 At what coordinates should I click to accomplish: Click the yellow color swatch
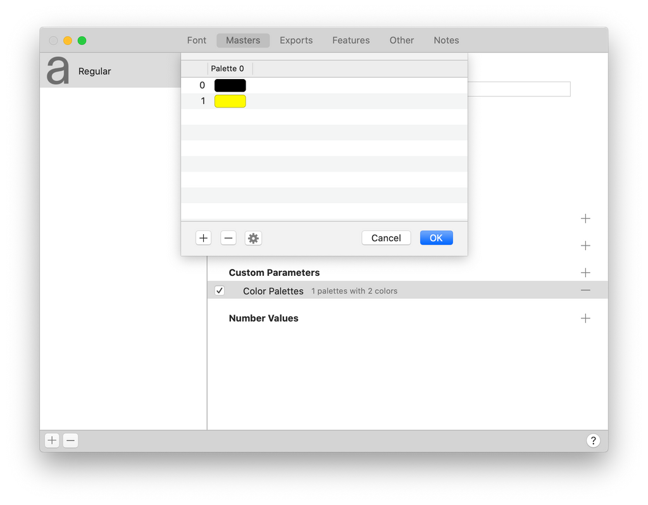(x=230, y=101)
